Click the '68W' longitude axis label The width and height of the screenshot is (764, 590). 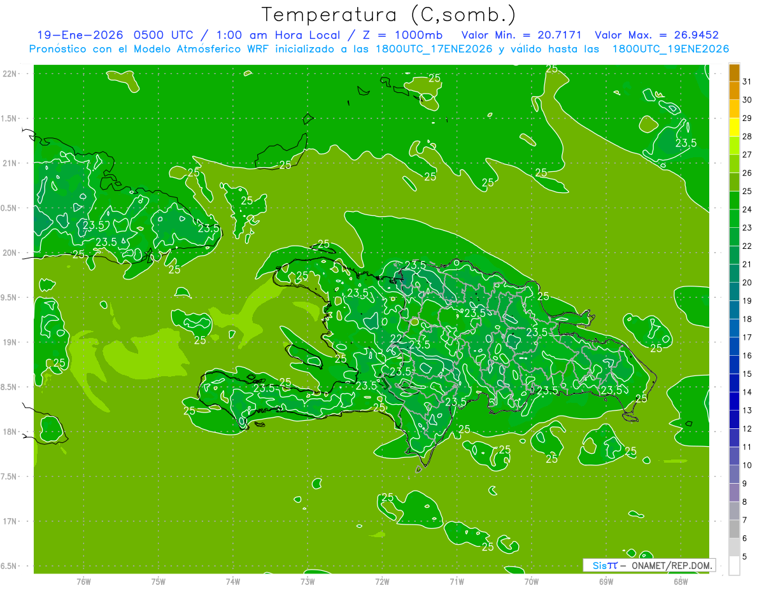tap(681, 582)
